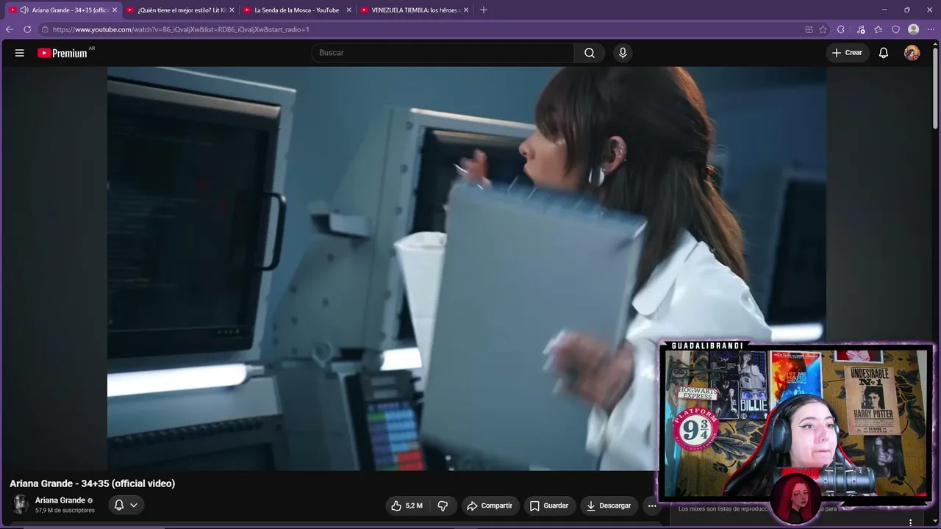Close the La Senda de la Mosca tab
The width and height of the screenshot is (941, 529).
point(349,10)
